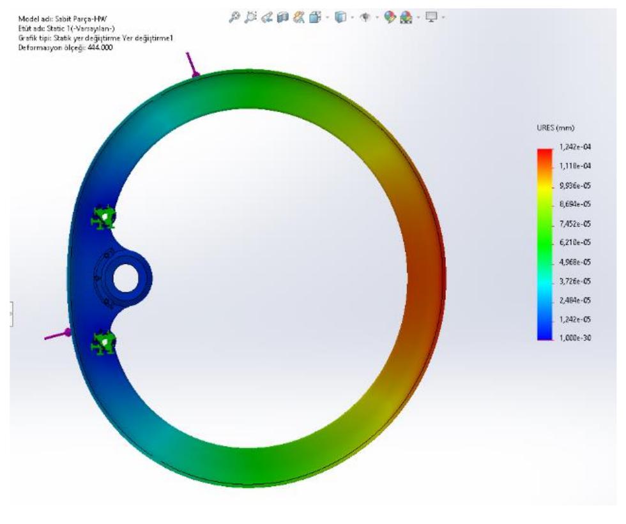Open Edit Appearance color ball icon
This screenshot has width=626, height=524.
click(390, 17)
